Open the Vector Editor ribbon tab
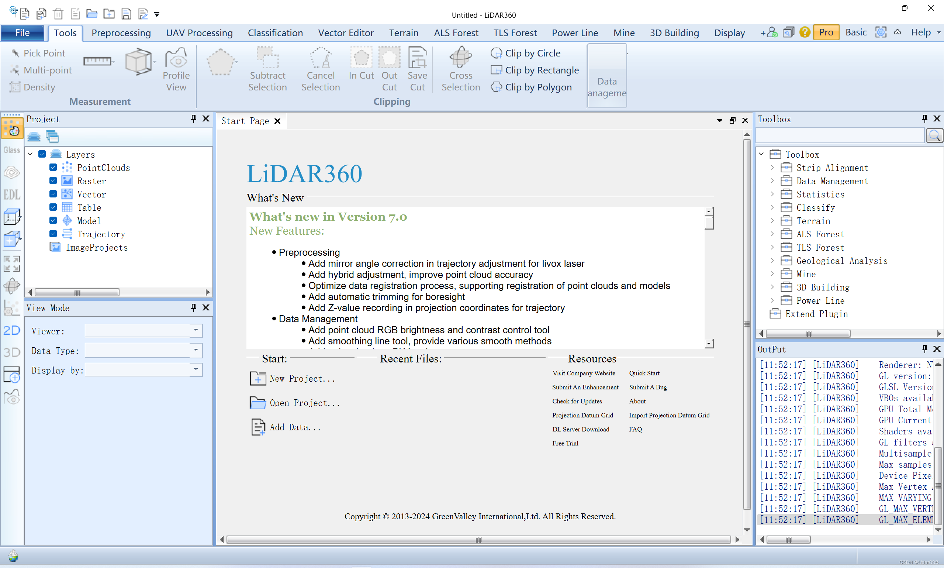The height and width of the screenshot is (568, 944). [345, 33]
